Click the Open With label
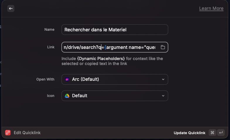Screen dimensions: 230x140 (45, 79)
